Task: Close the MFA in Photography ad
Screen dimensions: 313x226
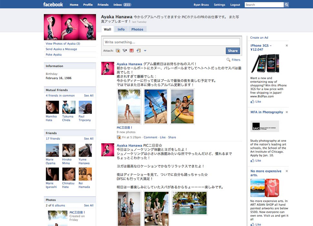Action: point(287,112)
